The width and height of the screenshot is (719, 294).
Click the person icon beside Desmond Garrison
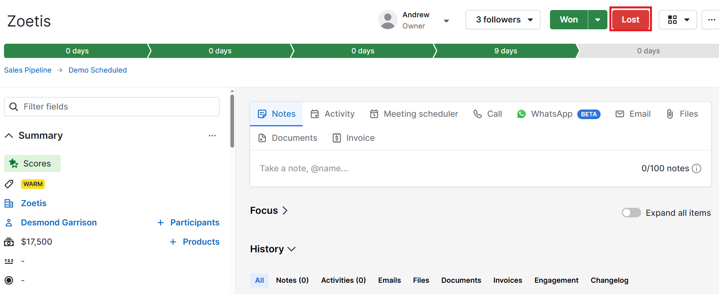(x=9, y=223)
